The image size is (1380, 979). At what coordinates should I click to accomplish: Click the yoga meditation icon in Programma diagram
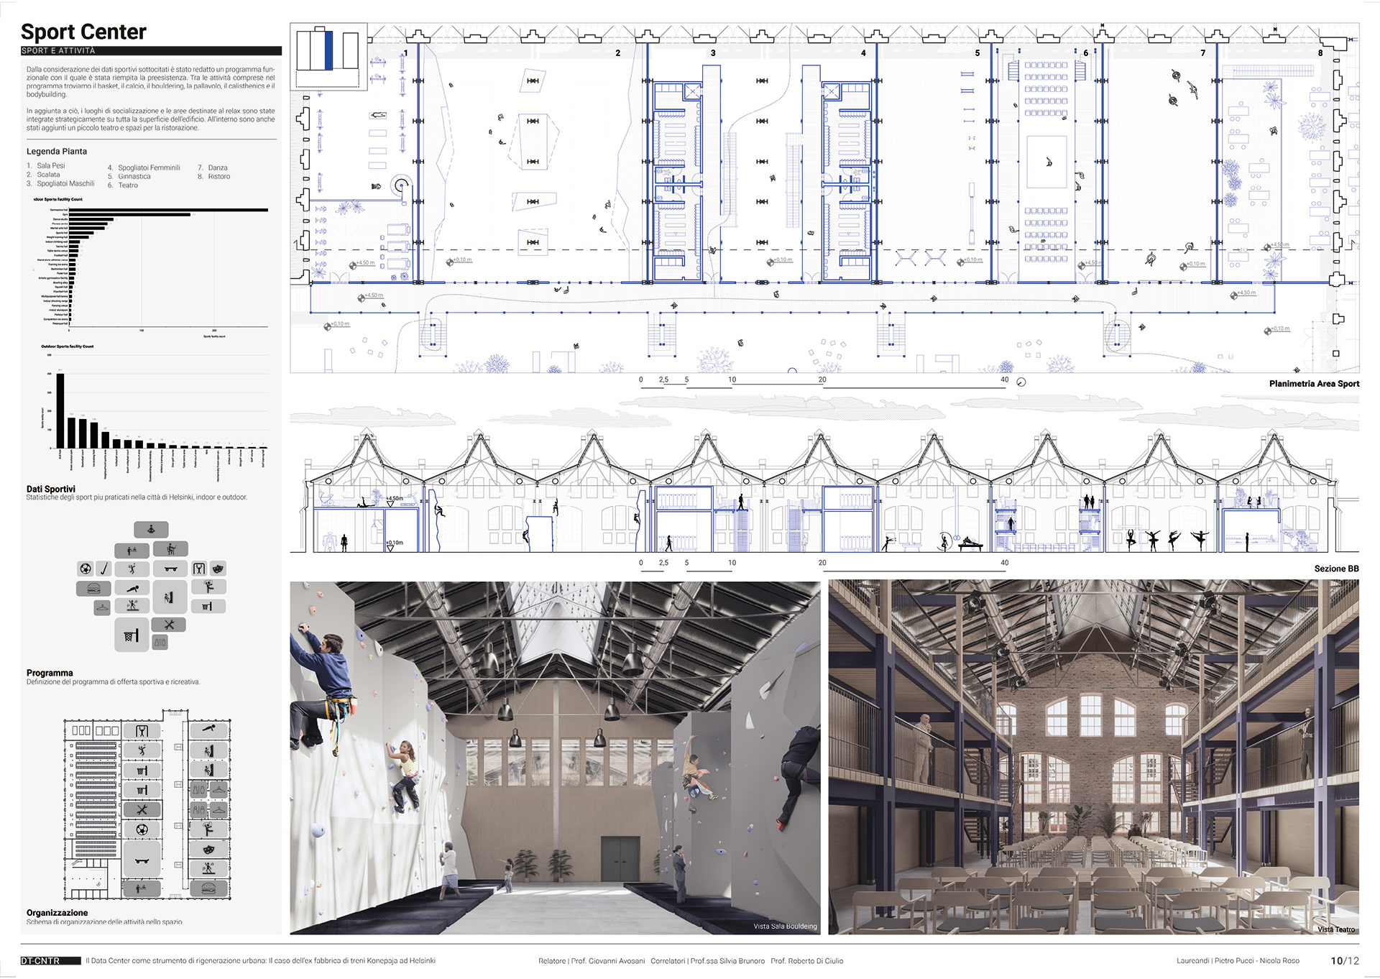pyautogui.click(x=151, y=530)
